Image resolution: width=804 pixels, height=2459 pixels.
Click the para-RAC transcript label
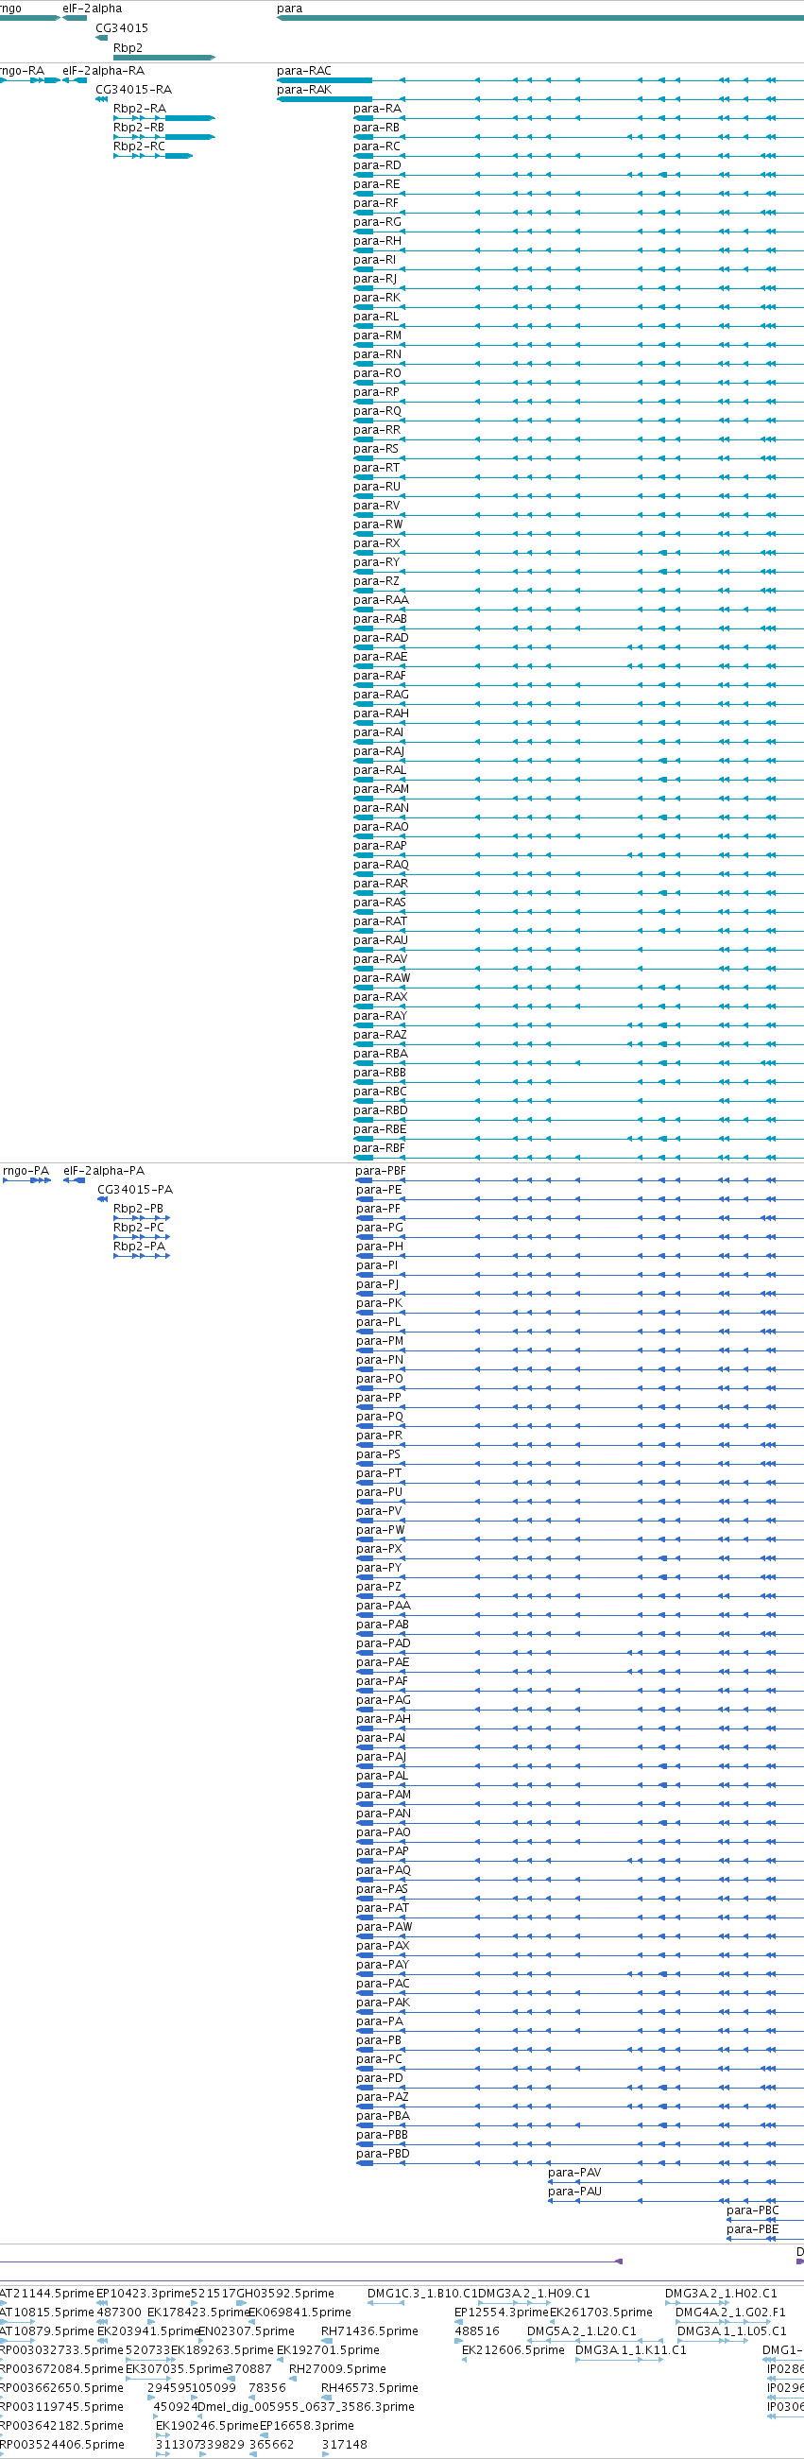[304, 71]
